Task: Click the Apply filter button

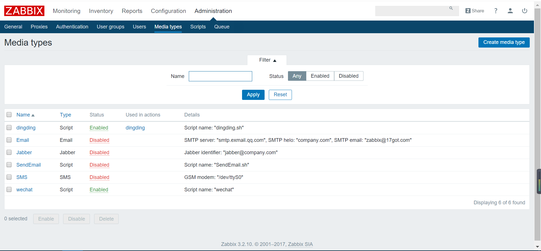Action: [x=253, y=95]
